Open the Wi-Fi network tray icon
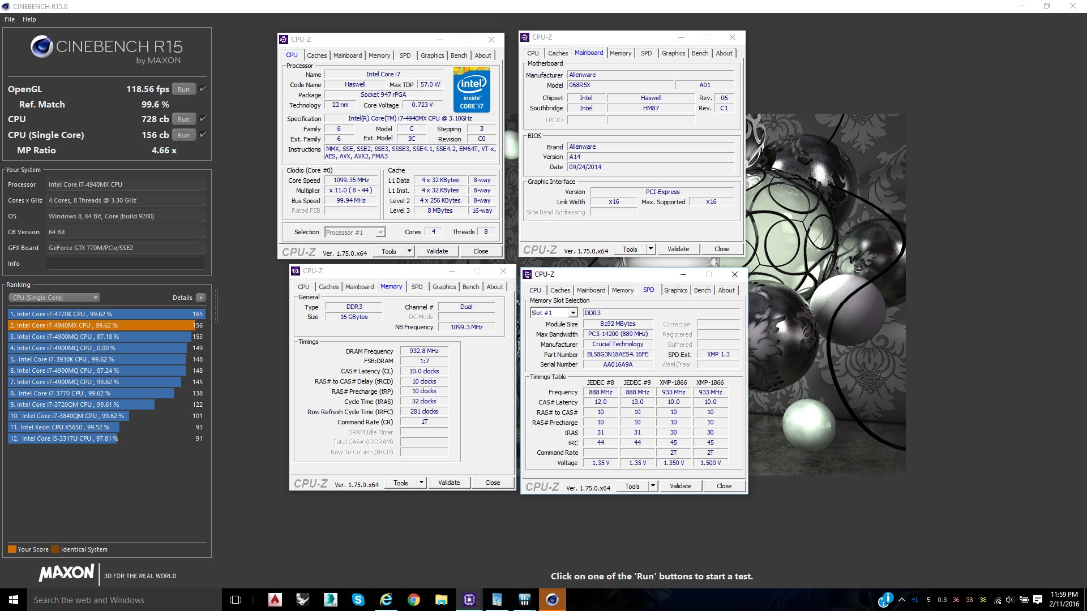This screenshot has width=1087, height=611. pyautogui.click(x=998, y=600)
